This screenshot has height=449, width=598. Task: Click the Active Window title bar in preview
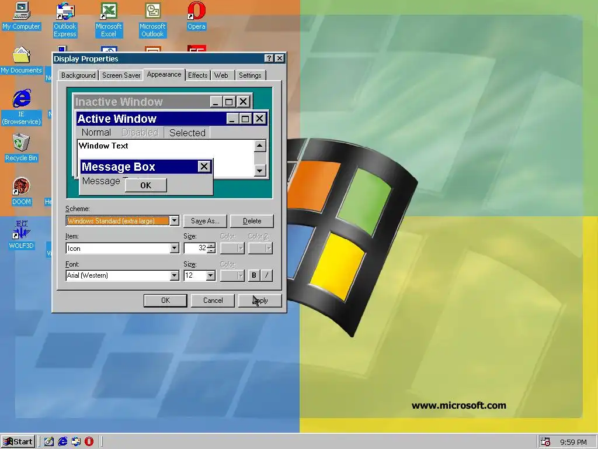tap(172, 119)
